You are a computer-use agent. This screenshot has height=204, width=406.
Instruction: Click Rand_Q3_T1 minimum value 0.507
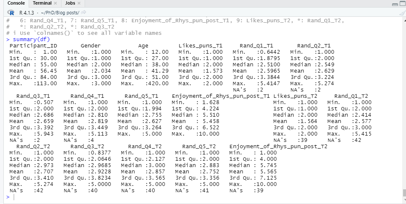pos(45,102)
